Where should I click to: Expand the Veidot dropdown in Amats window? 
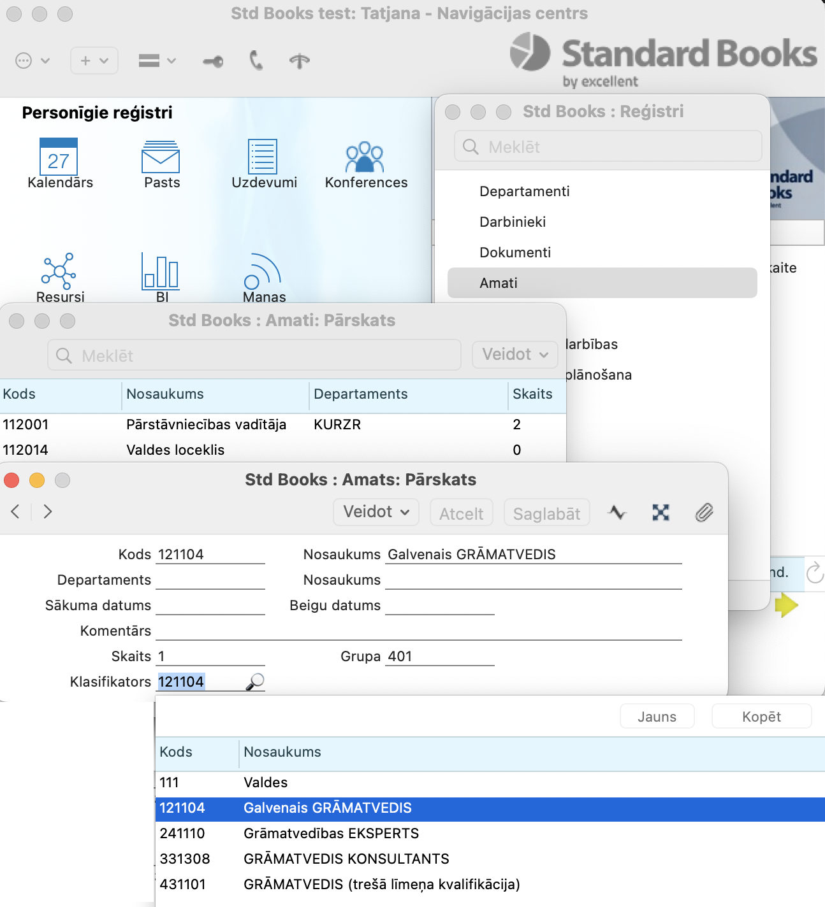pos(376,512)
